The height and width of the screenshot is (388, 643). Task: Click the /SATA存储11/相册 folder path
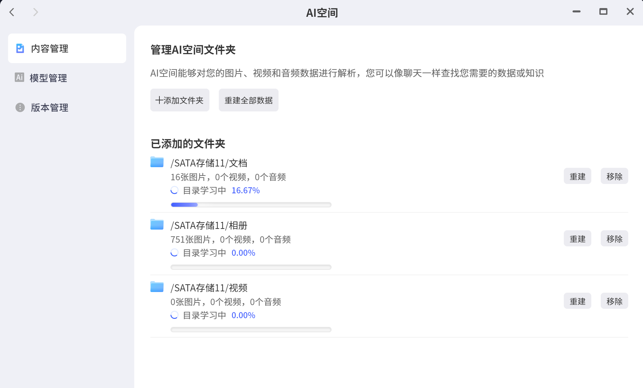coord(209,226)
